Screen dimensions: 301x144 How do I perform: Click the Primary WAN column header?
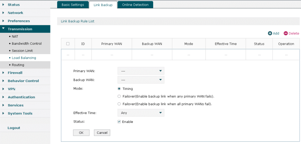[x=112, y=44]
